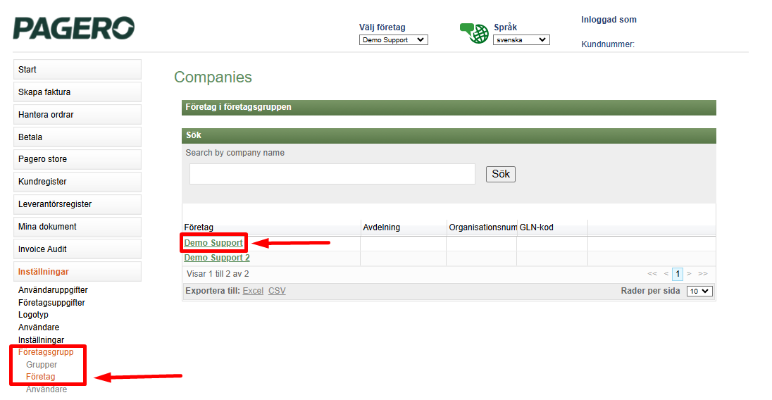Click the company name search field

point(332,174)
